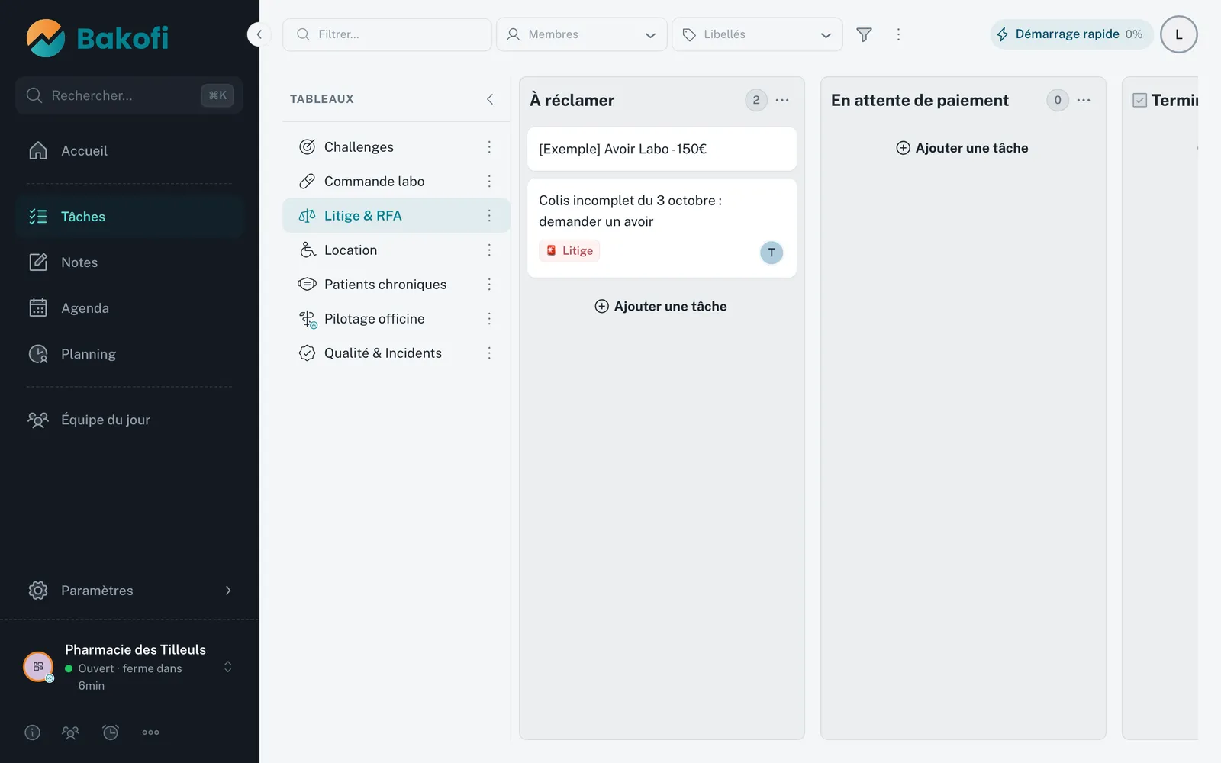Collapse the left sidebar with the round arrow

pos(259,34)
